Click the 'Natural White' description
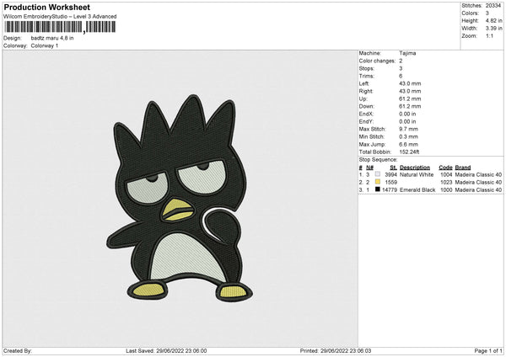The height and width of the screenshot is (357, 506). [x=417, y=174]
